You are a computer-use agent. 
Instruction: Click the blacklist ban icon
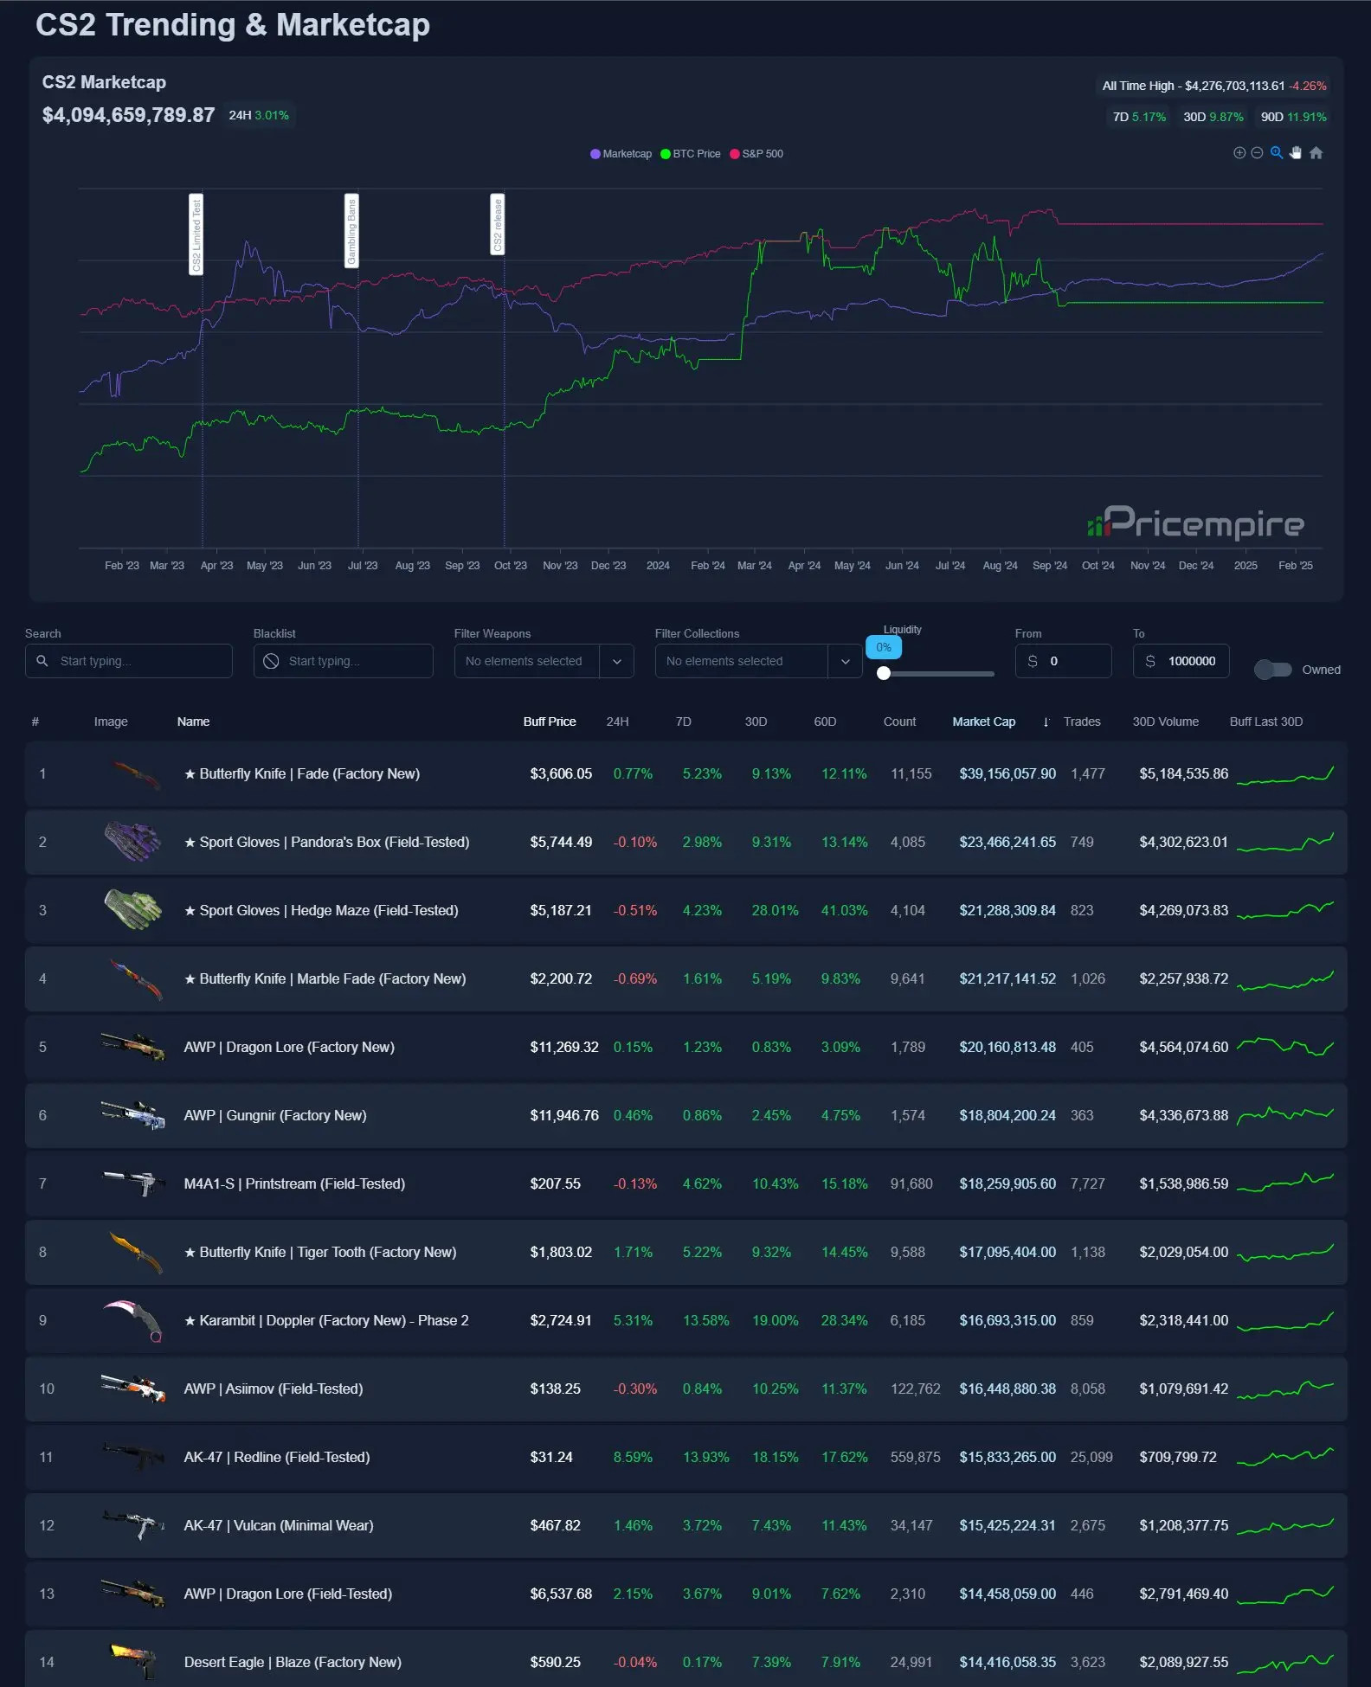(x=271, y=661)
